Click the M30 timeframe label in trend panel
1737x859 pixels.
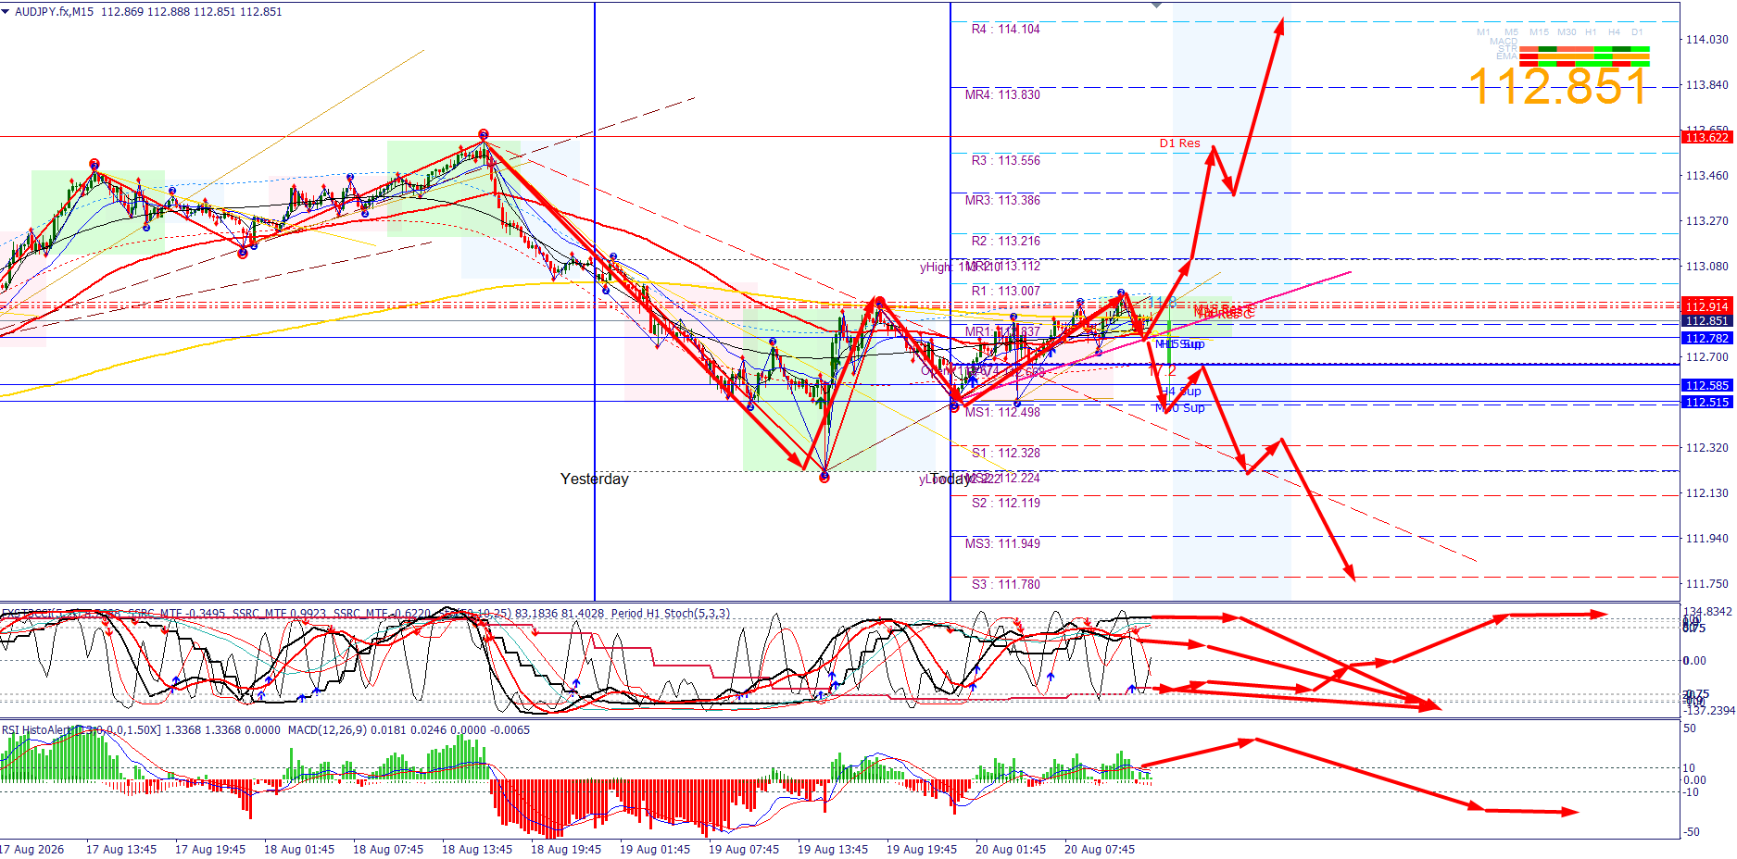click(x=1567, y=32)
